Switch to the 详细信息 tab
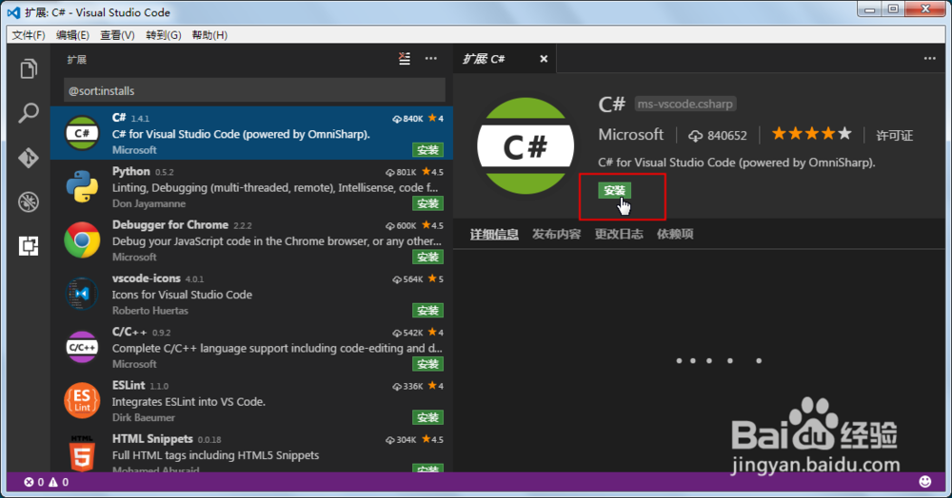 point(494,234)
